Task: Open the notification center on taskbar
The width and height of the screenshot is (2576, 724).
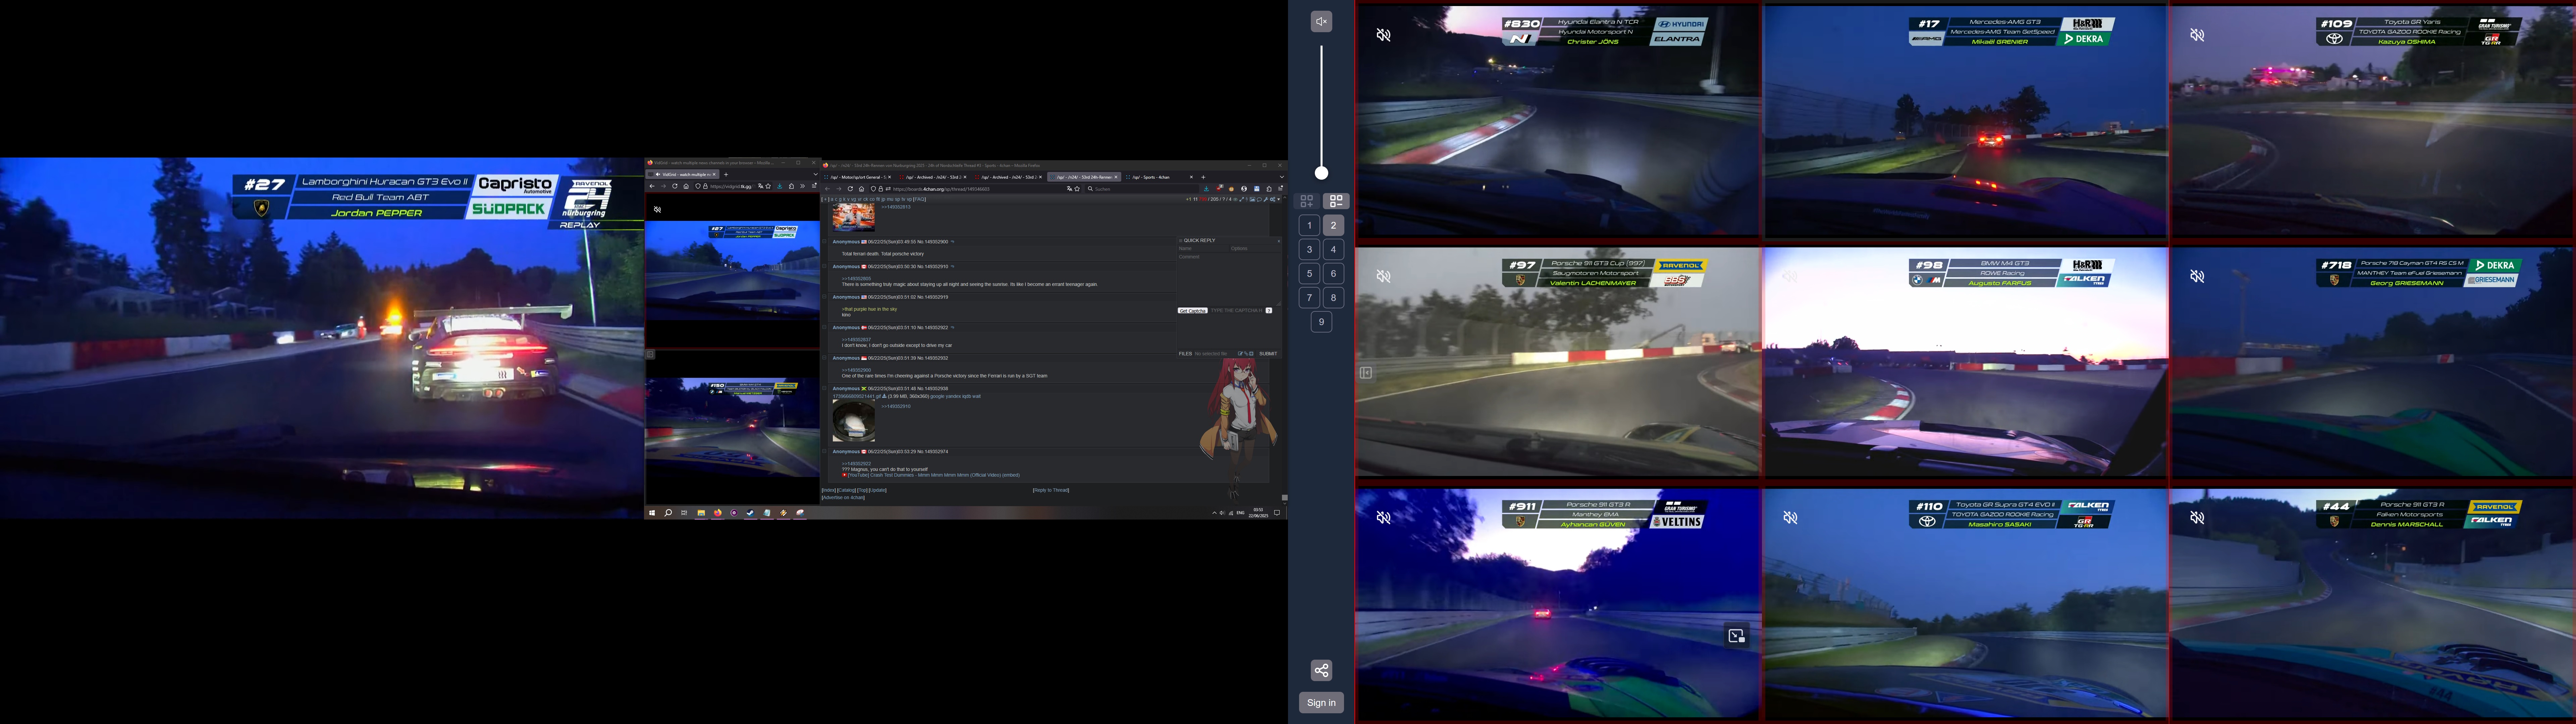Action: [1277, 513]
